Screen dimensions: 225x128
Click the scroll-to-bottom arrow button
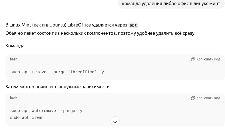pos(115,121)
